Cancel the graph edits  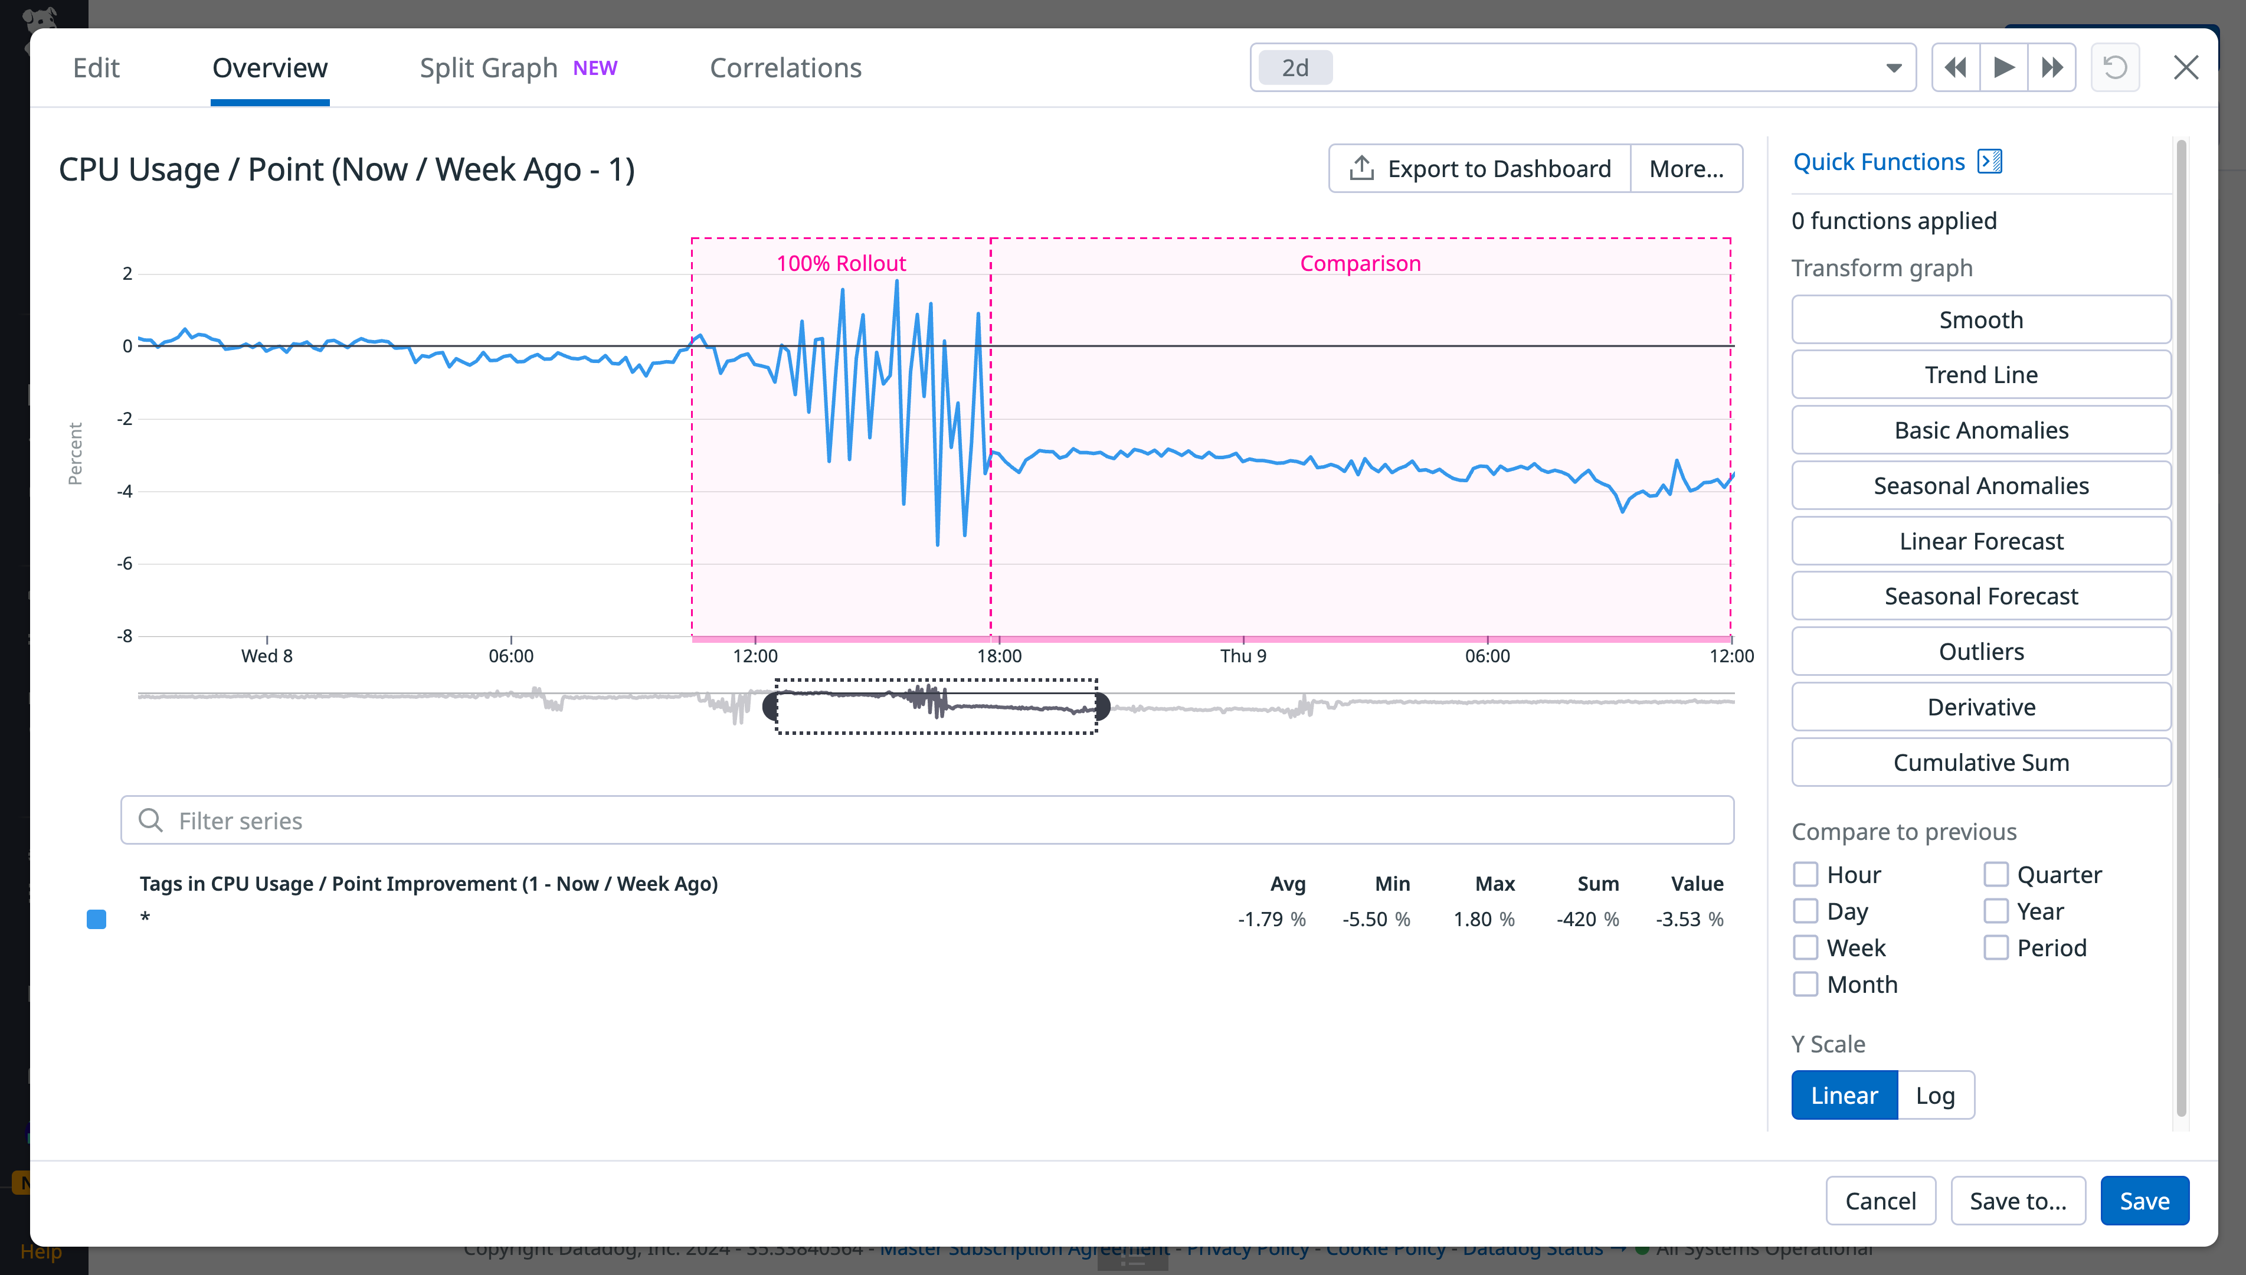(x=1881, y=1199)
